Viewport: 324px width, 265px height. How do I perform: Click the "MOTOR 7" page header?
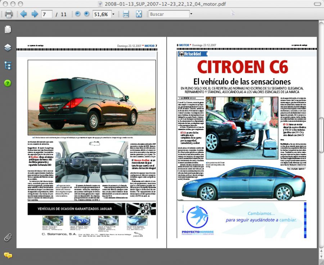(x=151, y=46)
